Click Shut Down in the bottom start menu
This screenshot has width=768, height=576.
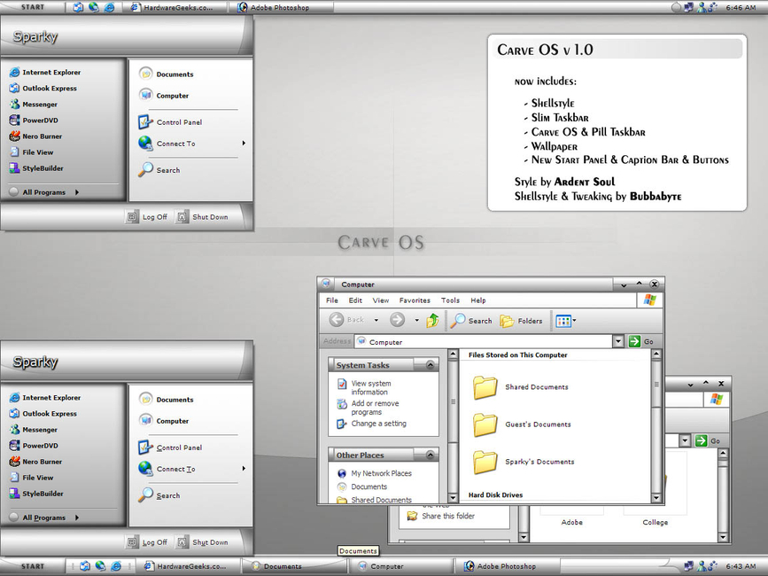point(203,542)
